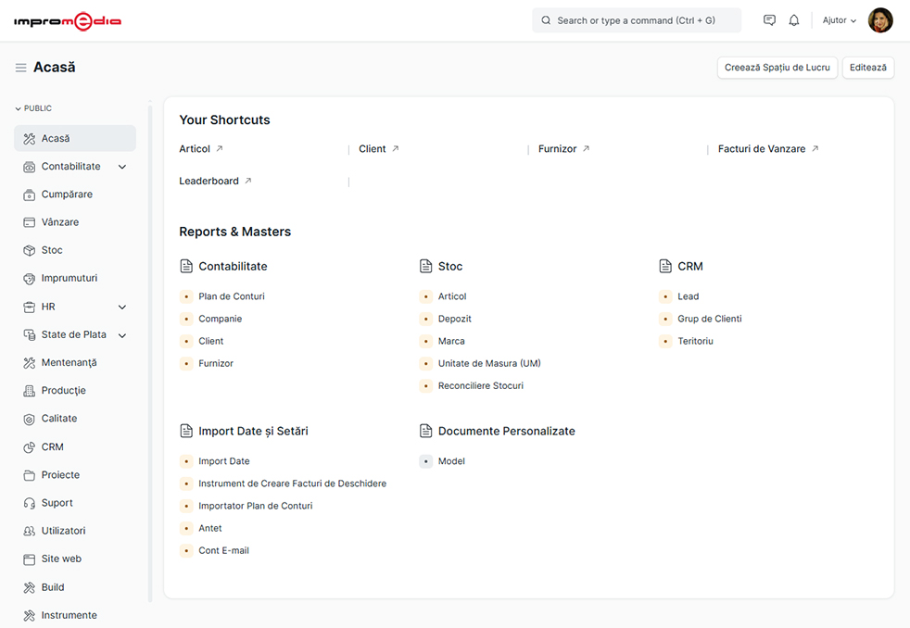Expand the HR sidebar section

(121, 307)
